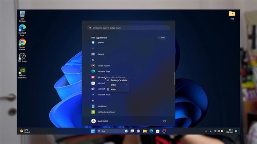257x144 pixels.
Task: Select Microsoft Edge desktop shortcut
Action: click(22, 30)
